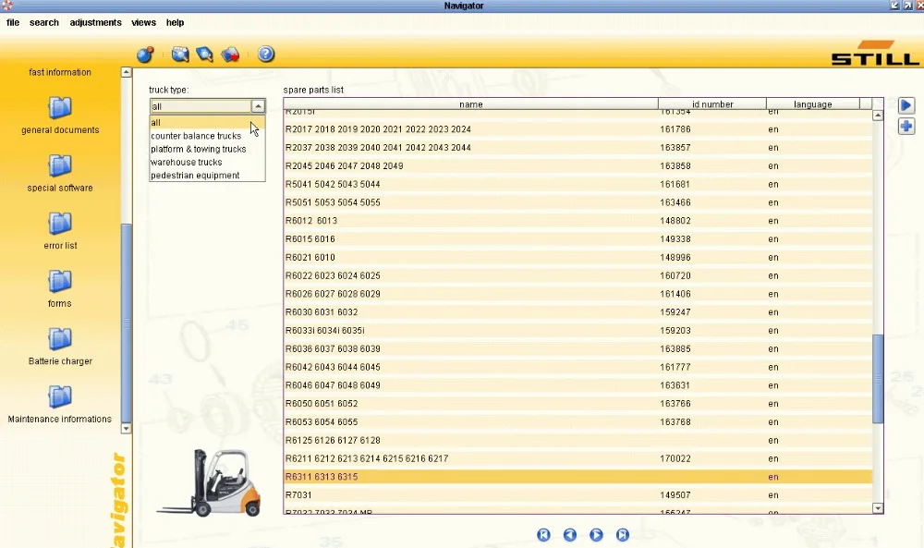Click the magnifier search toolbar icon
The height and width of the screenshot is (548, 924).
(204, 55)
